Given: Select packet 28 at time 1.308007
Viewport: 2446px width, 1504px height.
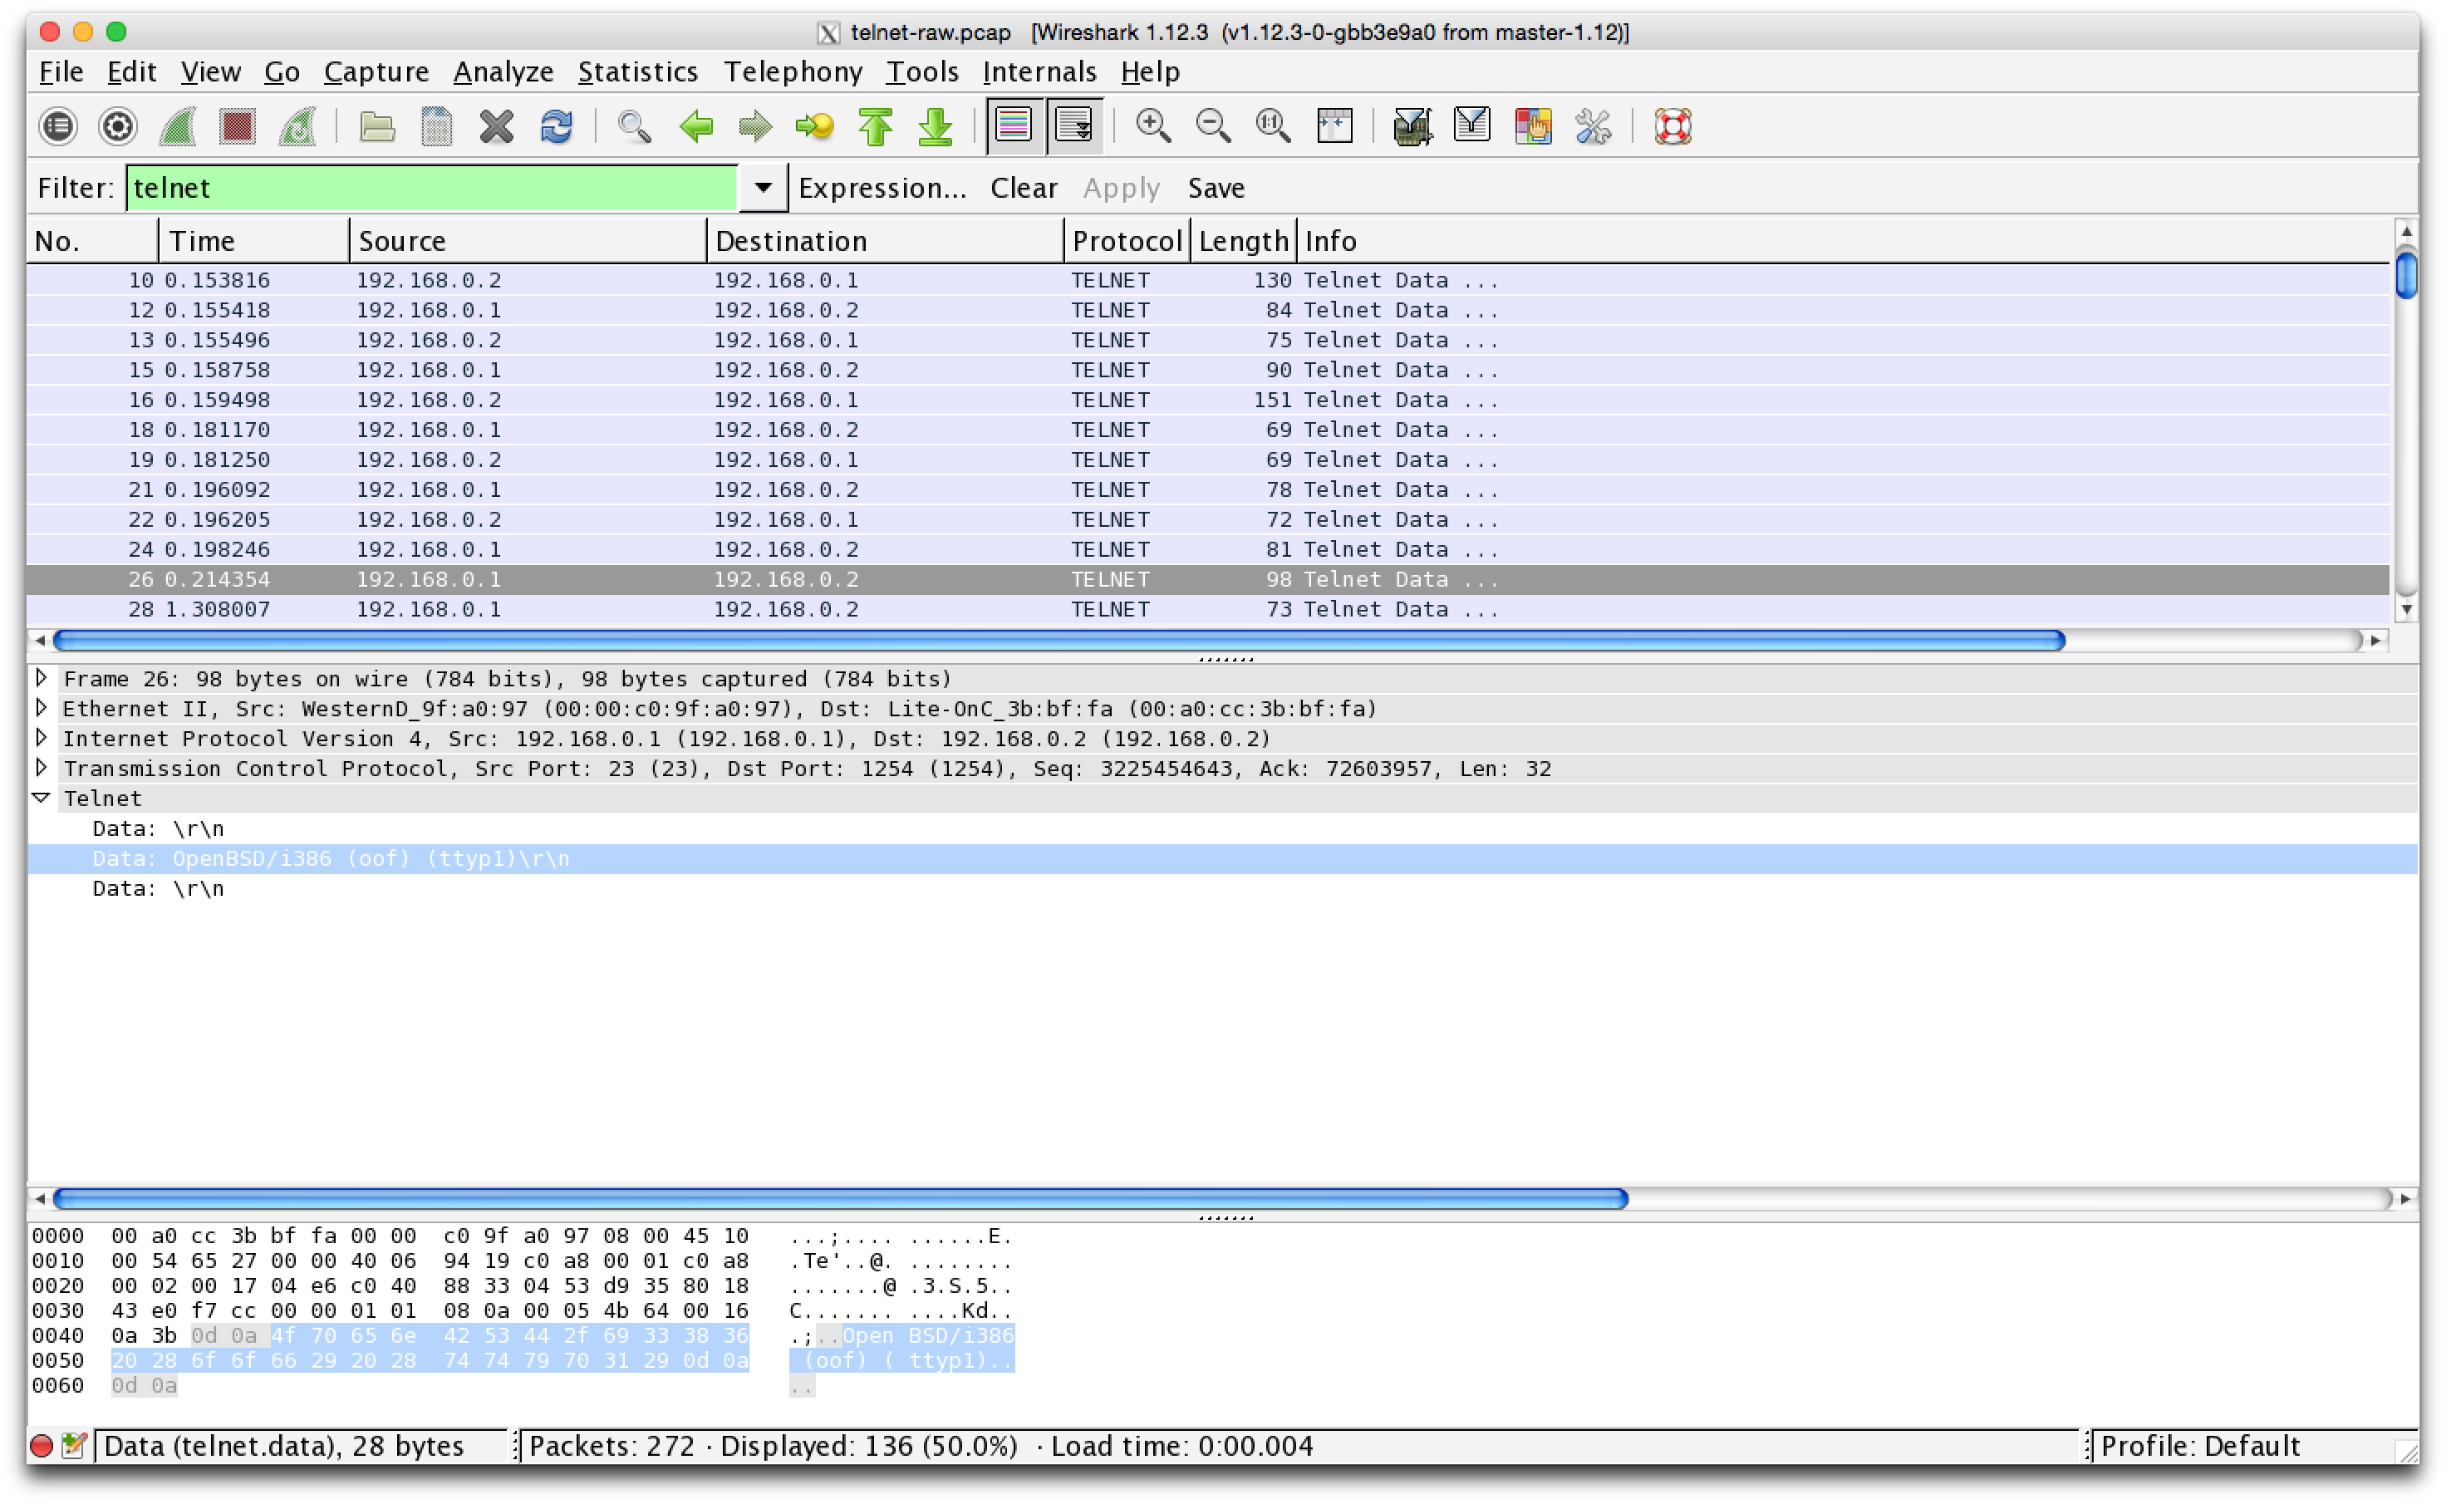Looking at the screenshot, I should [1207, 609].
